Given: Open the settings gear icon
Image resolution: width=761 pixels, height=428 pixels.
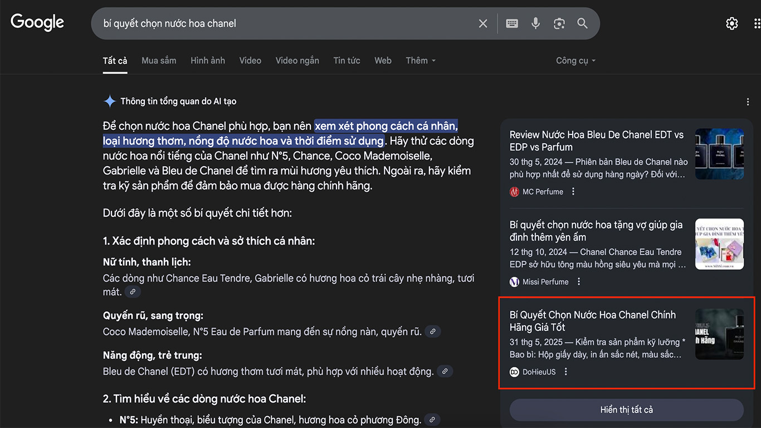Looking at the screenshot, I should coord(731,23).
